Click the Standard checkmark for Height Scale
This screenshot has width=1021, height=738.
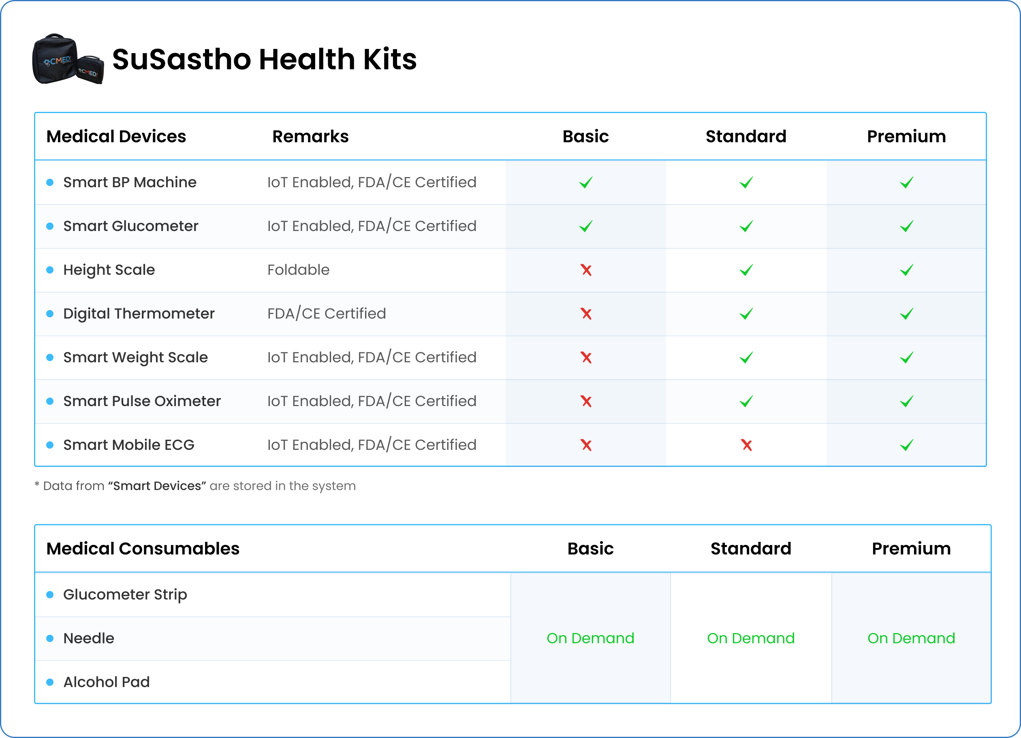pyautogui.click(x=746, y=270)
